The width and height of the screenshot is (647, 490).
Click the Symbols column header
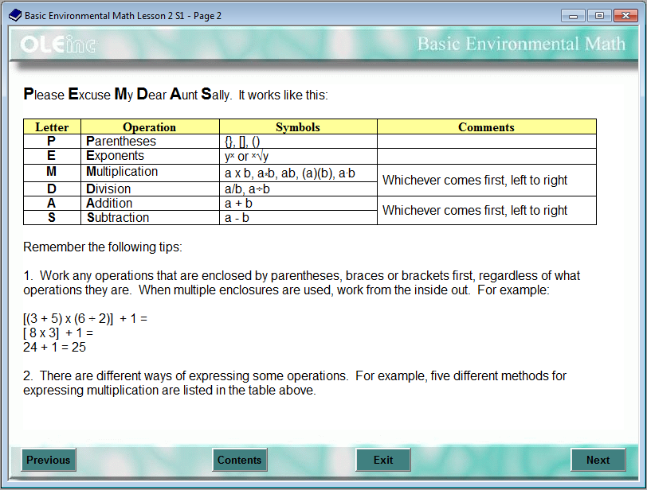click(297, 127)
